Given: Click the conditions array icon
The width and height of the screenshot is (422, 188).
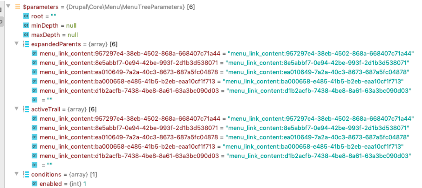Looking at the screenshot, I should (x=26, y=174).
